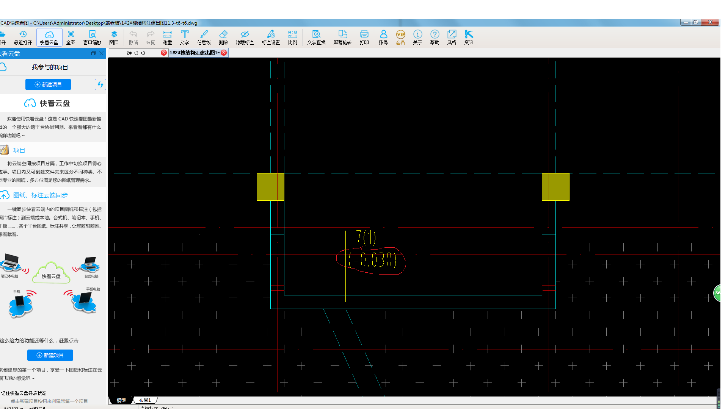Close the 快看云盘 side panel
Image resolution: width=728 pixels, height=409 pixels.
[101, 53]
